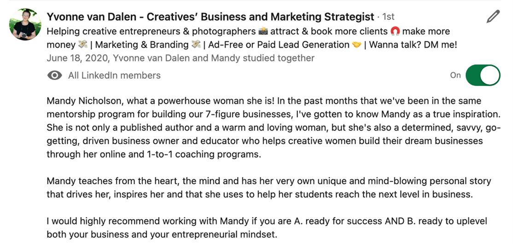Click the 'I would highly recommend' paragraph
Screen dimensions: 513x244
(267, 227)
